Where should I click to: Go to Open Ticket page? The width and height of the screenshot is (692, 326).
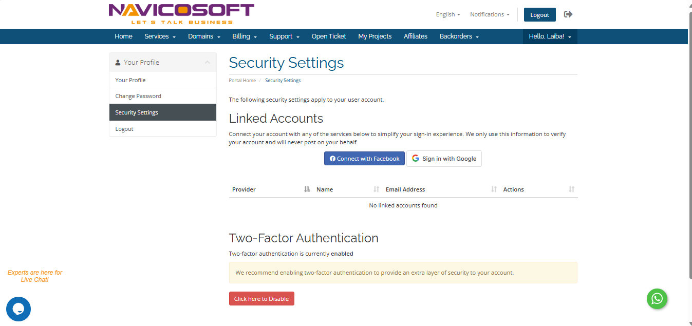coord(329,36)
